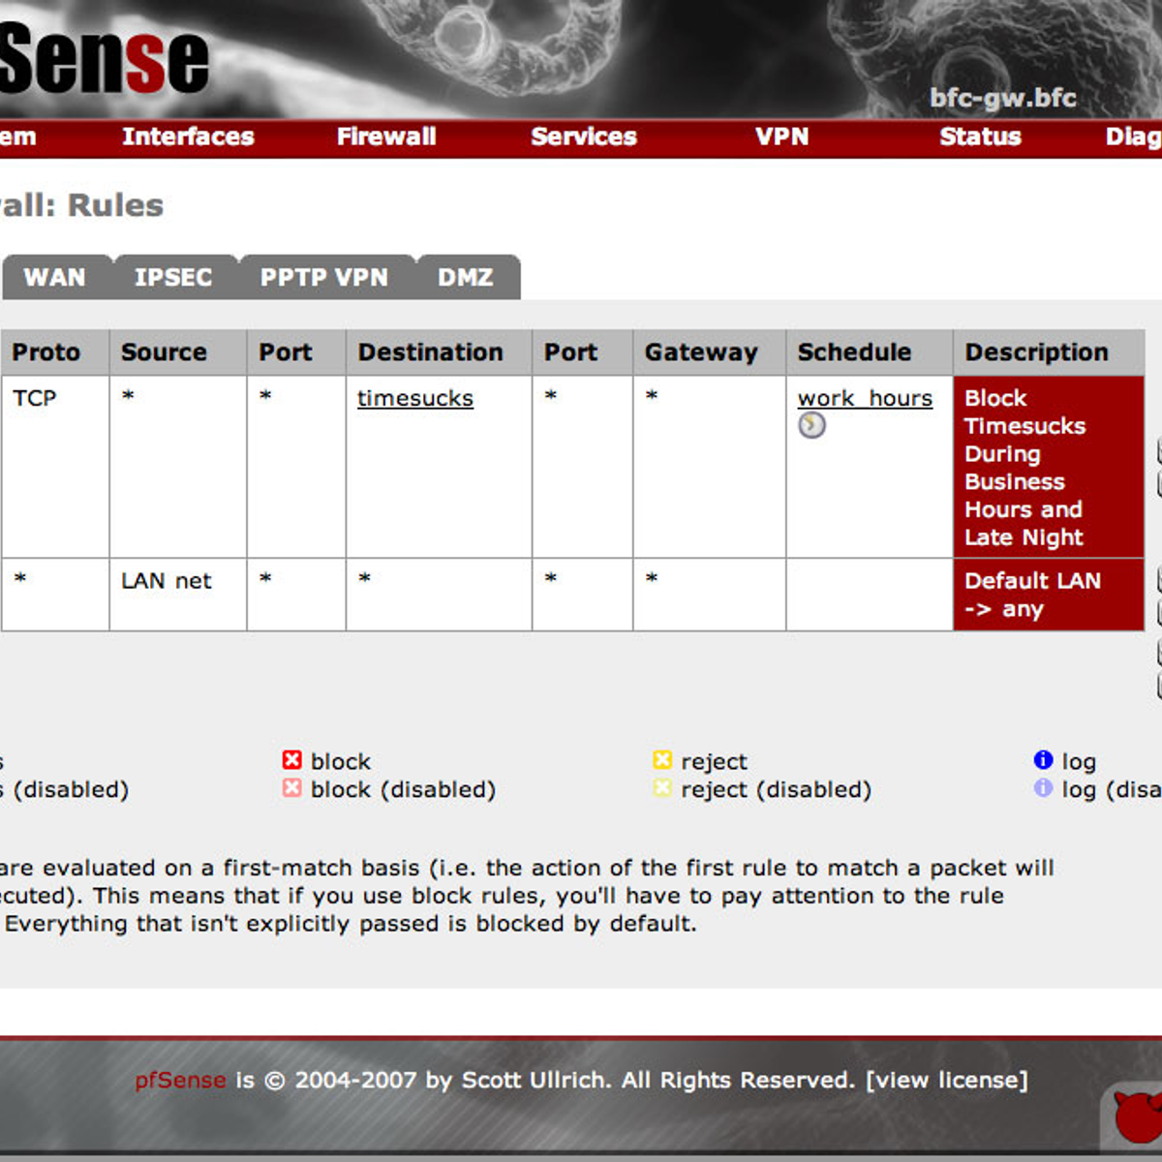
Task: Open the Firewall menu
Action: [x=386, y=137]
